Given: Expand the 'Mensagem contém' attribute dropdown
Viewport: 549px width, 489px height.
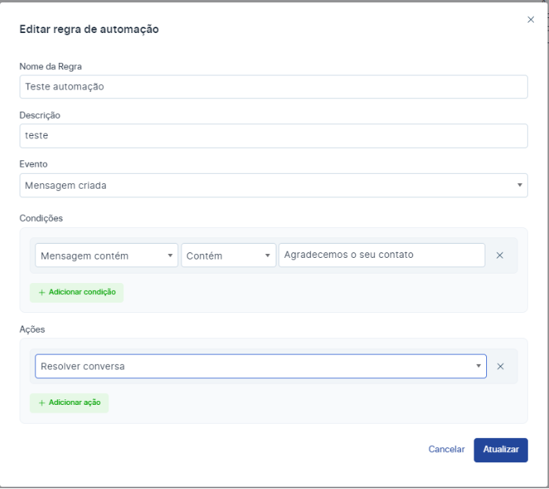Looking at the screenshot, I should click(x=107, y=256).
